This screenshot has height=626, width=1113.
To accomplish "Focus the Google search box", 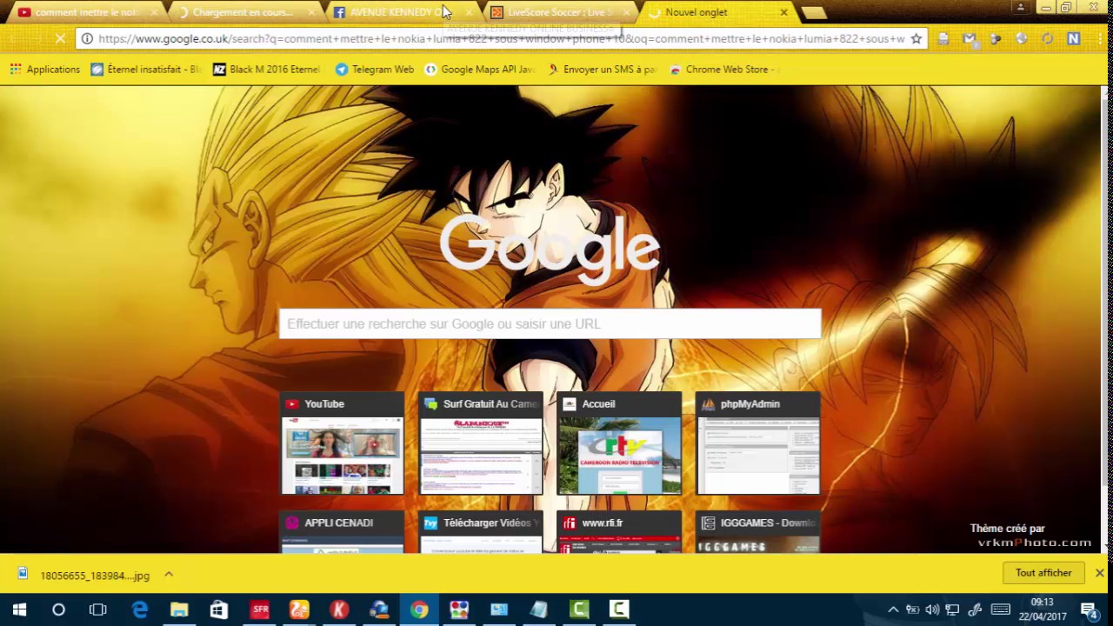I will tap(550, 323).
